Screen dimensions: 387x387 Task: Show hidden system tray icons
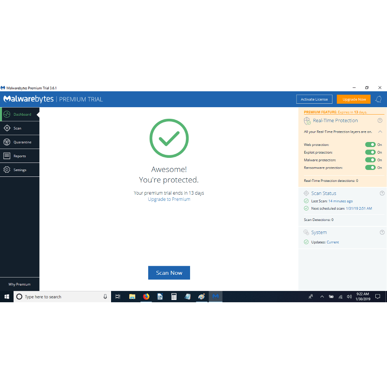tap(322, 297)
